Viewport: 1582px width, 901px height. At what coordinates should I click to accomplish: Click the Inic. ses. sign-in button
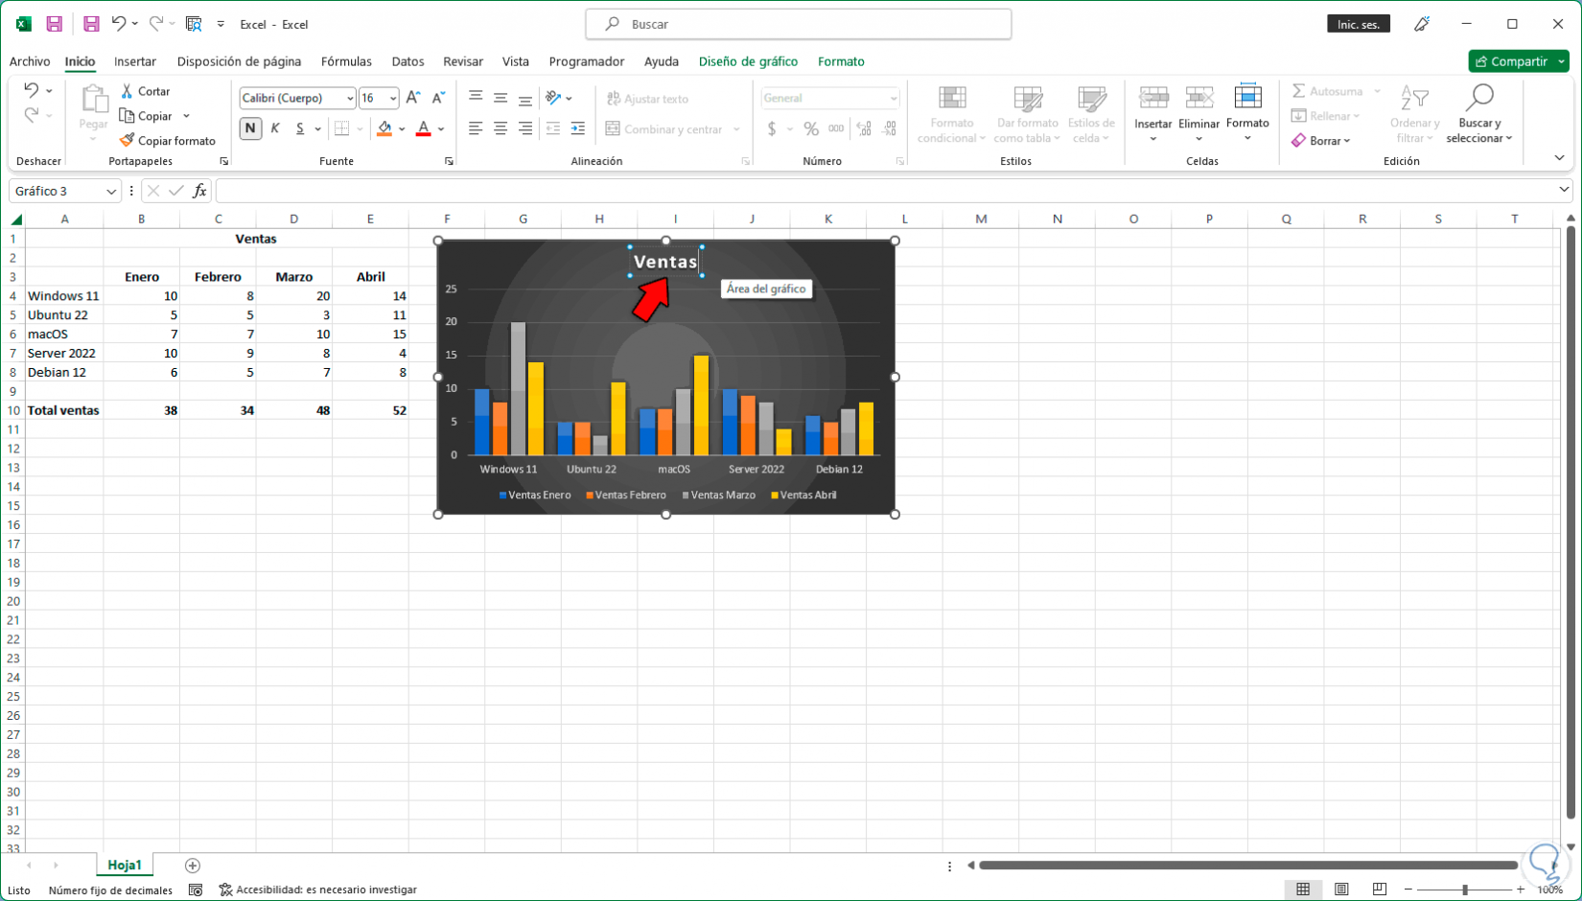(1359, 24)
